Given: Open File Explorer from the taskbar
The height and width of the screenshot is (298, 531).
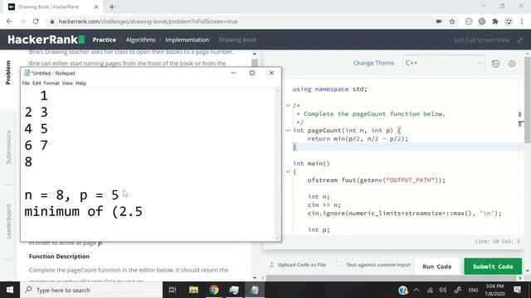Looking at the screenshot, I should [193, 290].
